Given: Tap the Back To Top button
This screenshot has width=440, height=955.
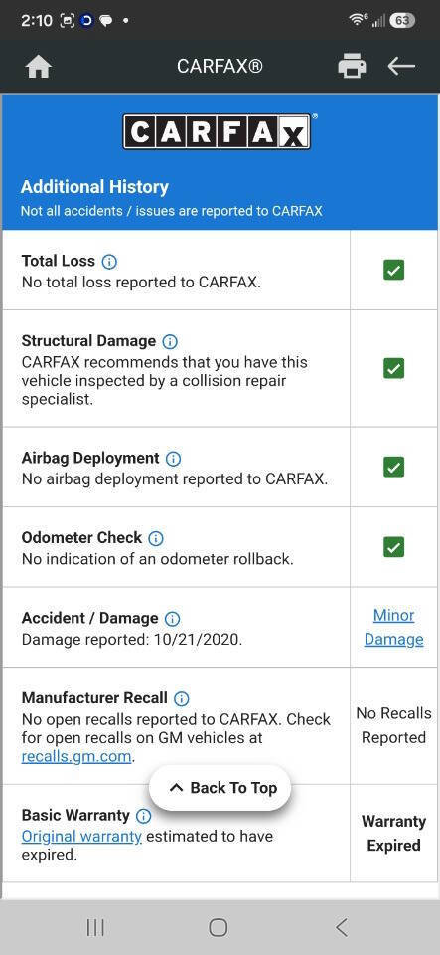Looking at the screenshot, I should 220,788.
